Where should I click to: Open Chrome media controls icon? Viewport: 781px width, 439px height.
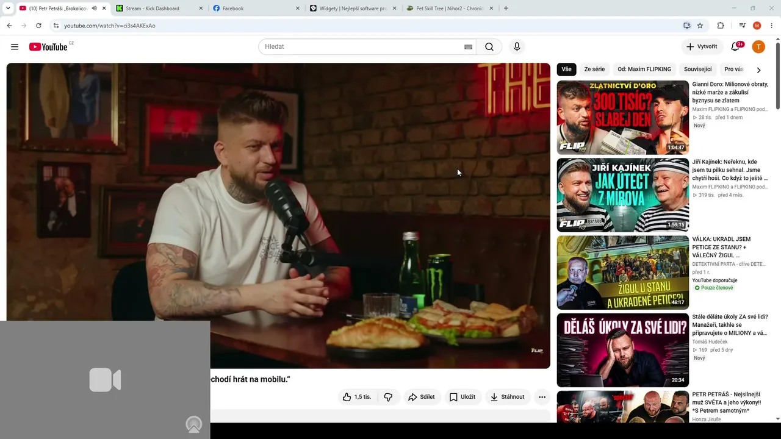pyautogui.click(x=742, y=26)
